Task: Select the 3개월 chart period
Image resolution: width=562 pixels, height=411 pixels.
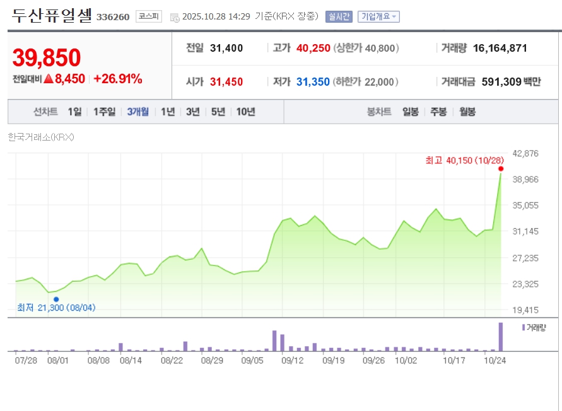Action: [x=138, y=112]
